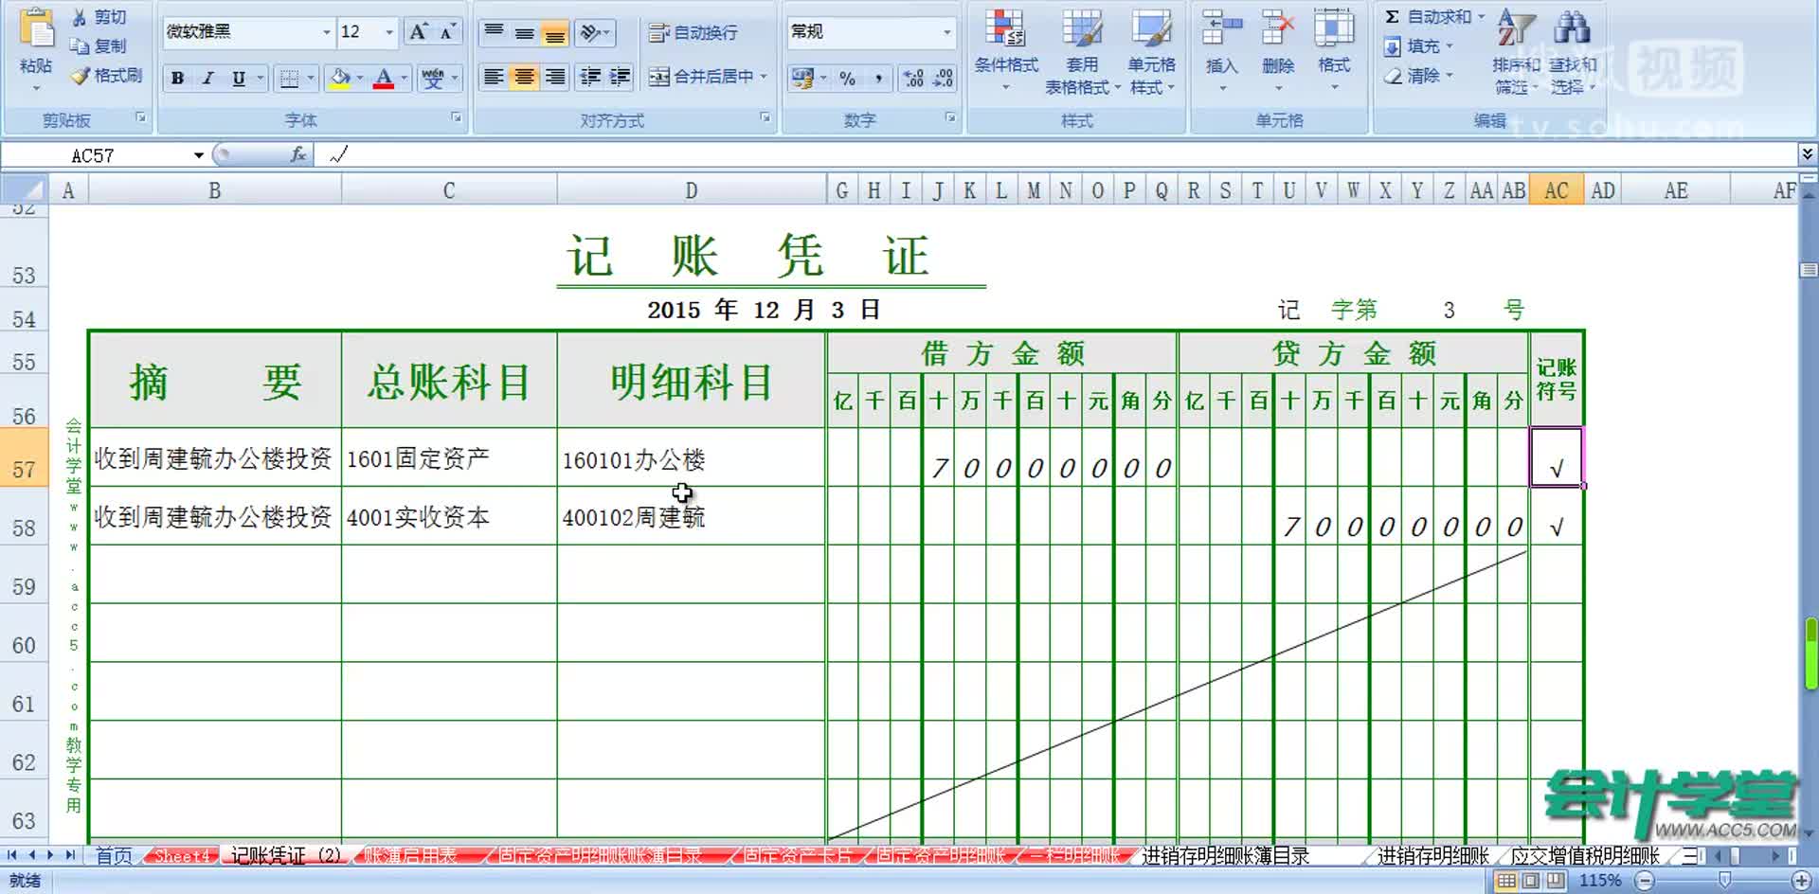This screenshot has height=894, width=1819.
Task: Apply Merge and Center to selection
Action: pyautogui.click(x=707, y=78)
